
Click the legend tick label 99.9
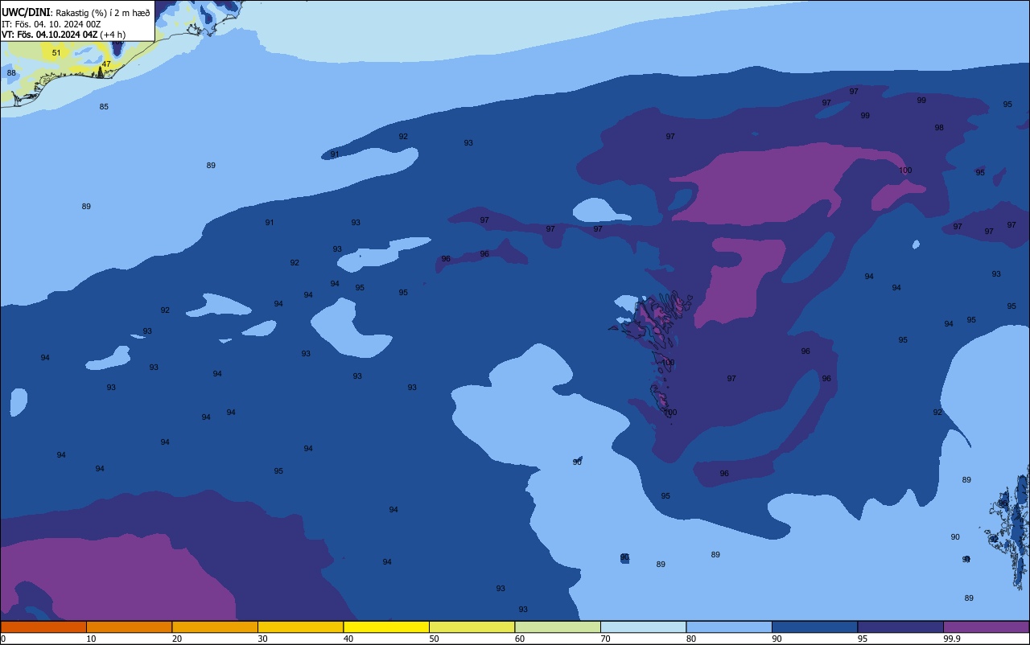point(952,639)
